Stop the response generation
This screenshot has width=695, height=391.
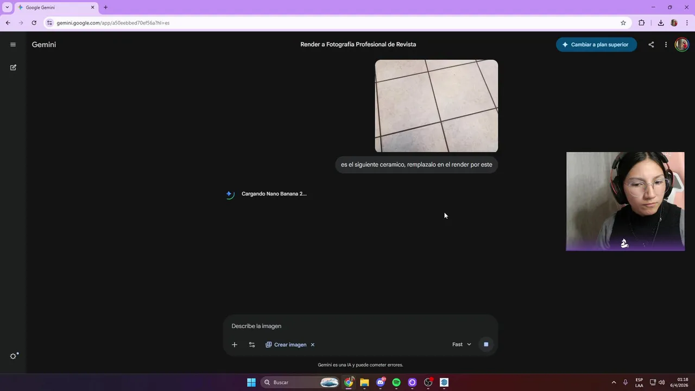coord(486,344)
